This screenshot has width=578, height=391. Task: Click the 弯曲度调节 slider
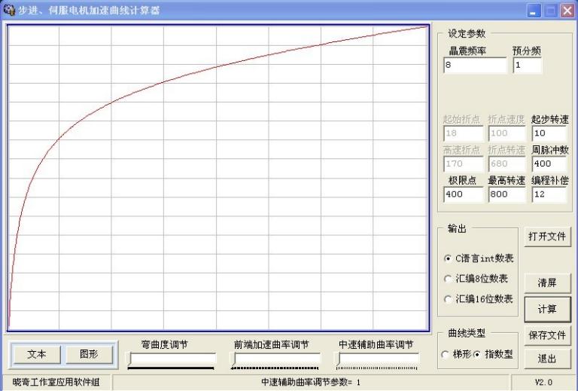pos(172,360)
